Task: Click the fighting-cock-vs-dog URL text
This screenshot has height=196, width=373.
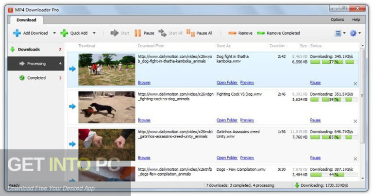Action: pos(175,96)
